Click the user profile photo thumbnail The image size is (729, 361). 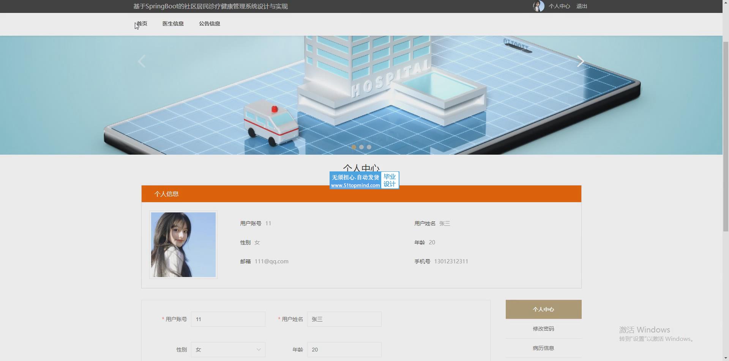click(x=183, y=245)
